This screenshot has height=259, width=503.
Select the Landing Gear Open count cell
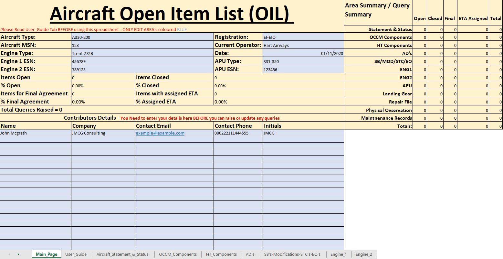(x=420, y=94)
